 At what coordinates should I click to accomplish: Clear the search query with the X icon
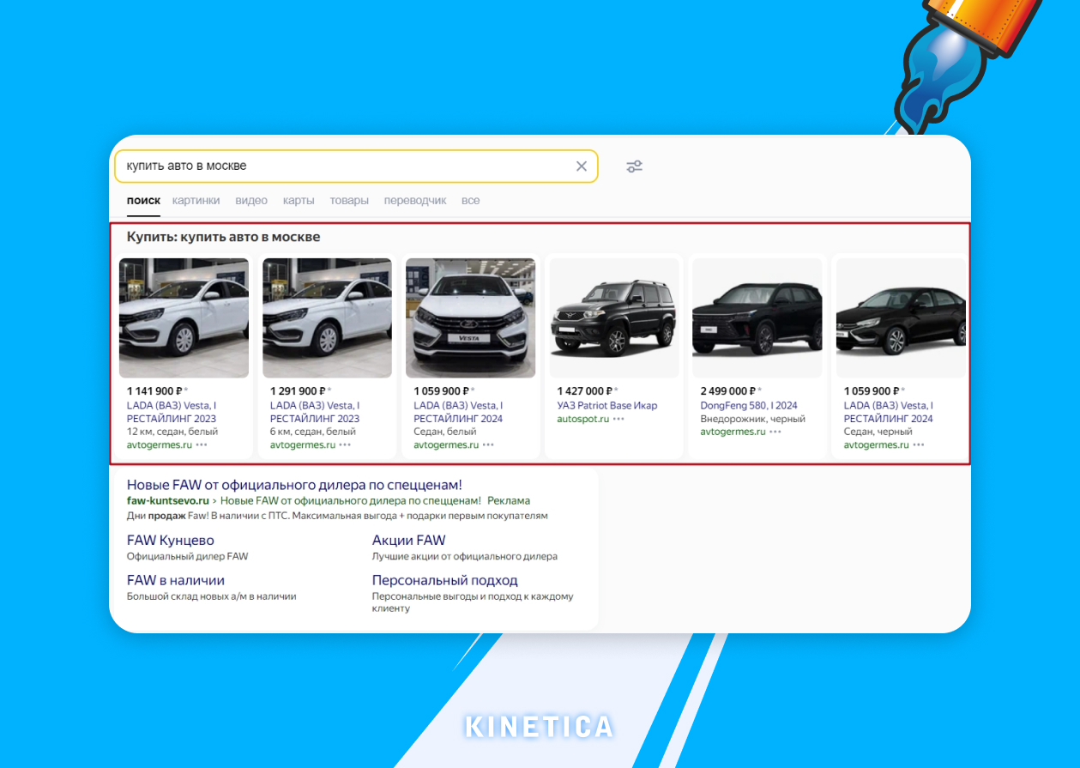[582, 166]
